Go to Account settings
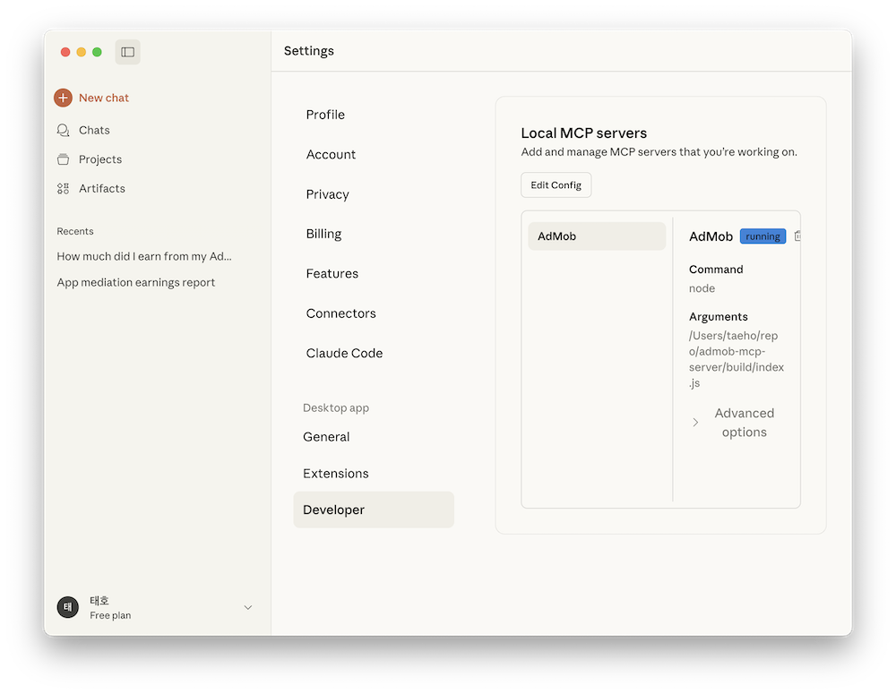Viewport: 896px width, 694px height. tap(331, 154)
